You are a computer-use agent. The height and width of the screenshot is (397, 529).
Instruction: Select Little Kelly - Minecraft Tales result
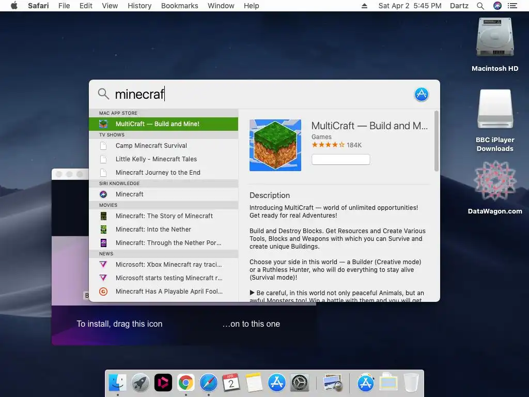163,159
